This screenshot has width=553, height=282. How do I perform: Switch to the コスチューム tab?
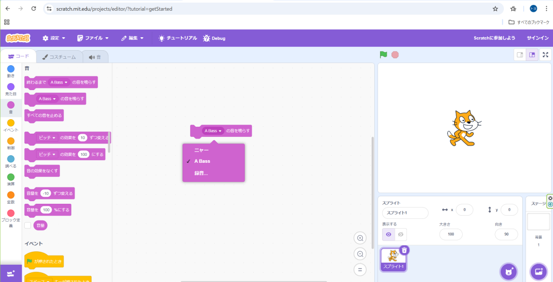pyautogui.click(x=59, y=57)
